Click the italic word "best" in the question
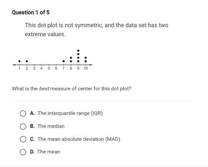 [x=44, y=88]
